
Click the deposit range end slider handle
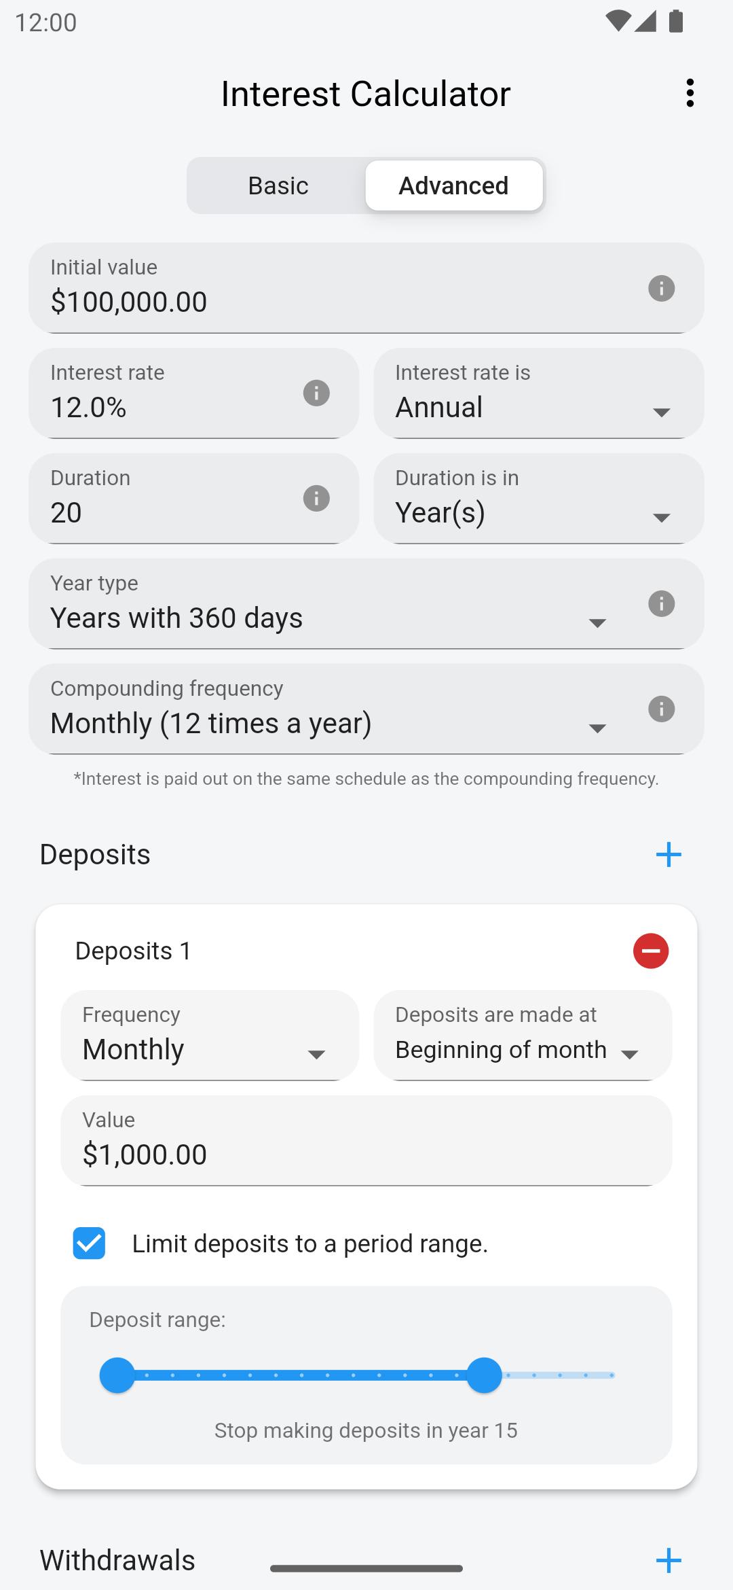pyautogui.click(x=484, y=1375)
